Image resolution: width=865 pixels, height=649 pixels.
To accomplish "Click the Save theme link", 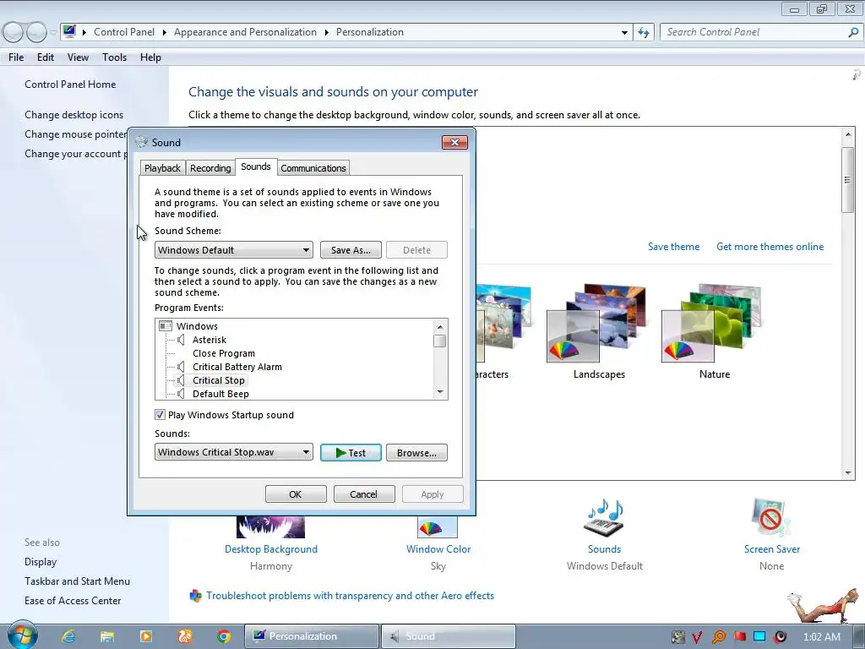I will click(x=673, y=247).
